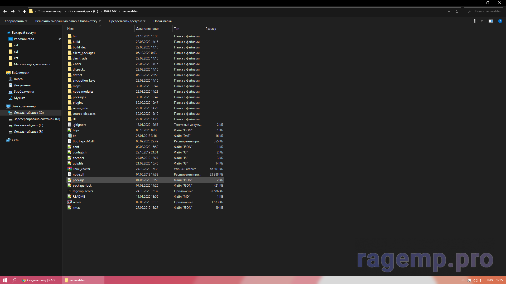Select the ragemp-server application icon
The height and width of the screenshot is (284, 506).
point(70,191)
